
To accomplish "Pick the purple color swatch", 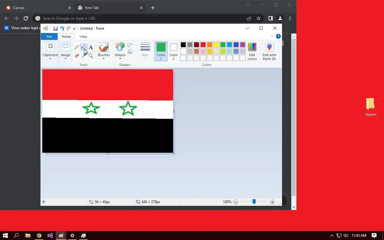I will point(243,45).
